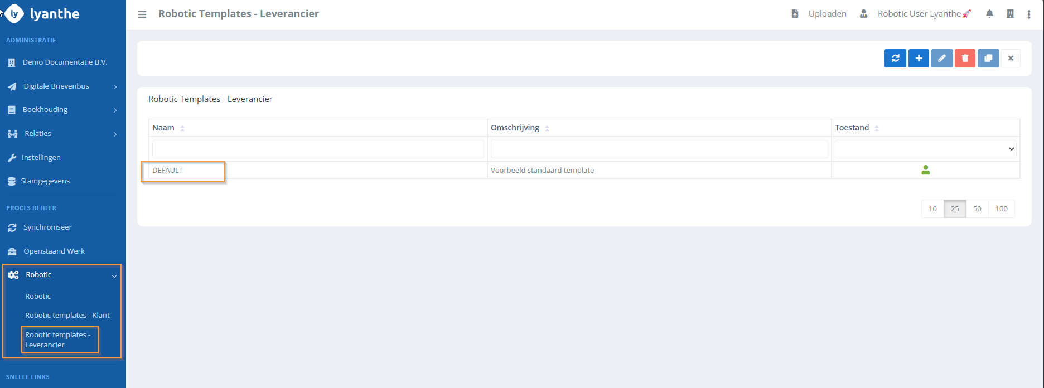Image resolution: width=1044 pixels, height=388 pixels.
Task: Open Robotic templates - Klant page
Action: coord(67,316)
